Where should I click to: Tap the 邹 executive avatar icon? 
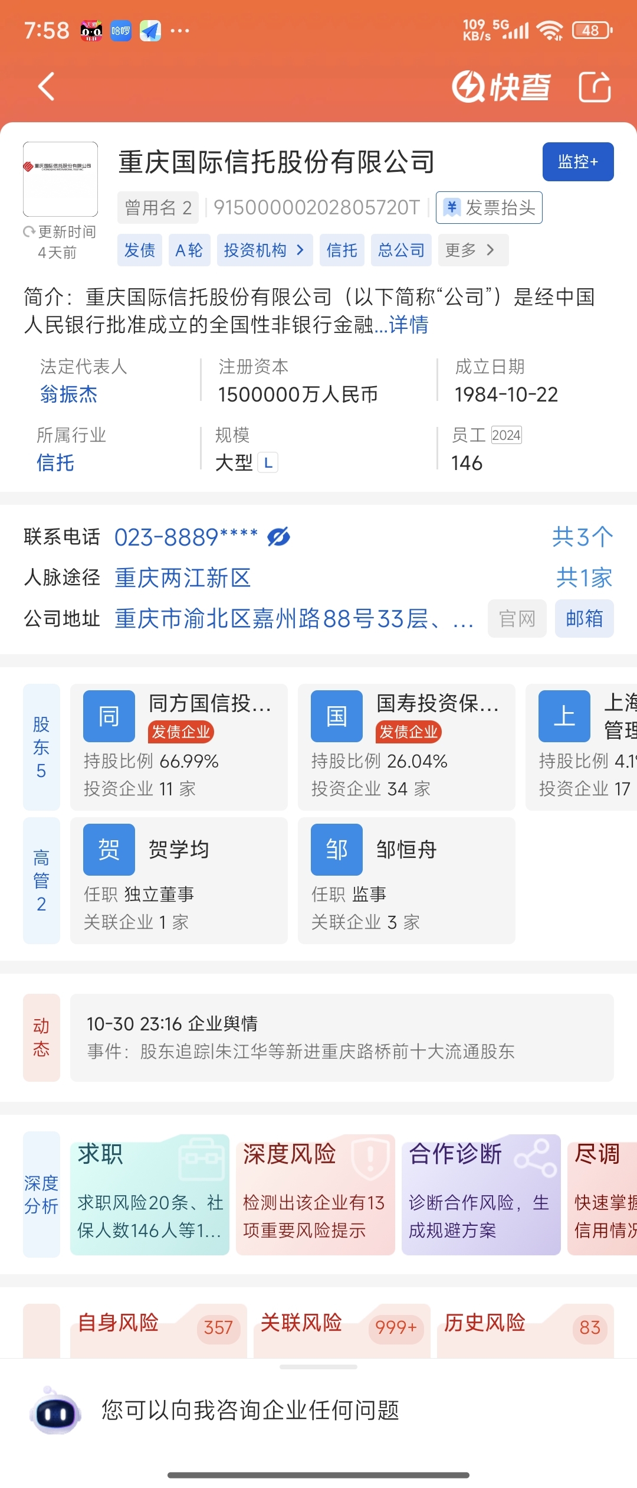337,850
